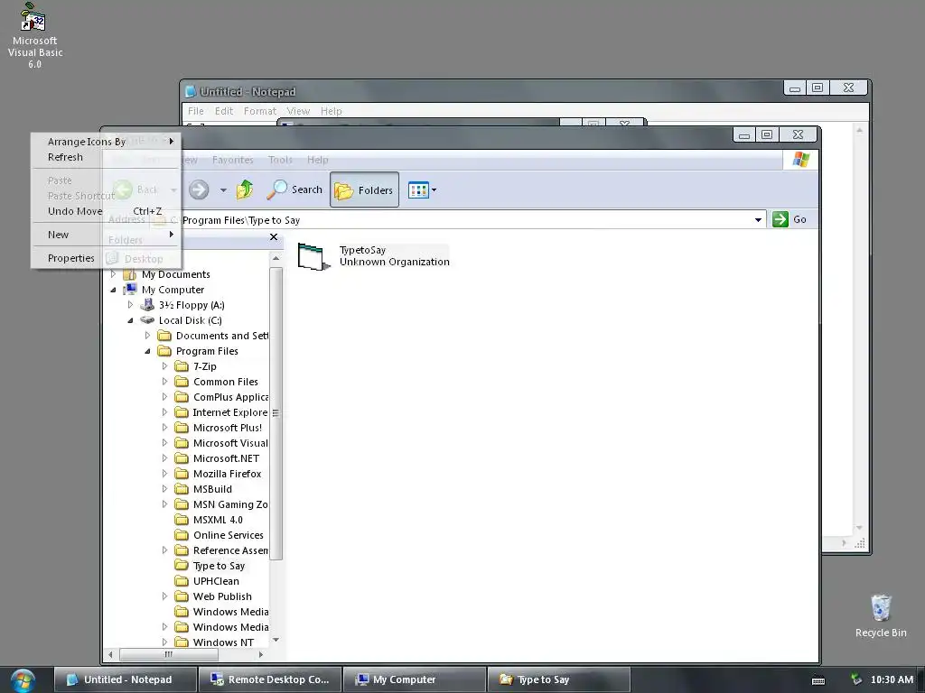The image size is (925, 693).
Task: Click the folder tree scroll-down arrow
Action: (276, 640)
